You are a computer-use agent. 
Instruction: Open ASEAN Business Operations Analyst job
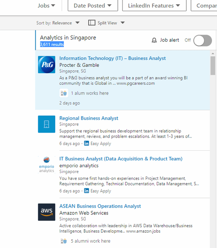[100, 206]
